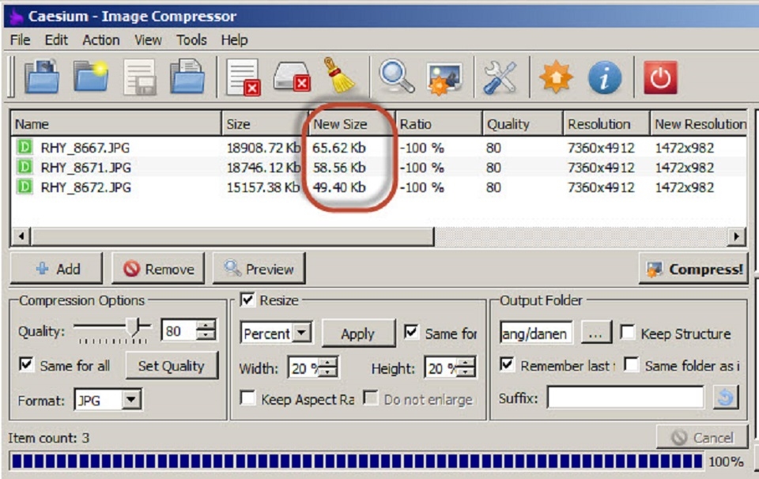The image size is (759, 479).
Task: Open the File menu
Action: [20, 40]
